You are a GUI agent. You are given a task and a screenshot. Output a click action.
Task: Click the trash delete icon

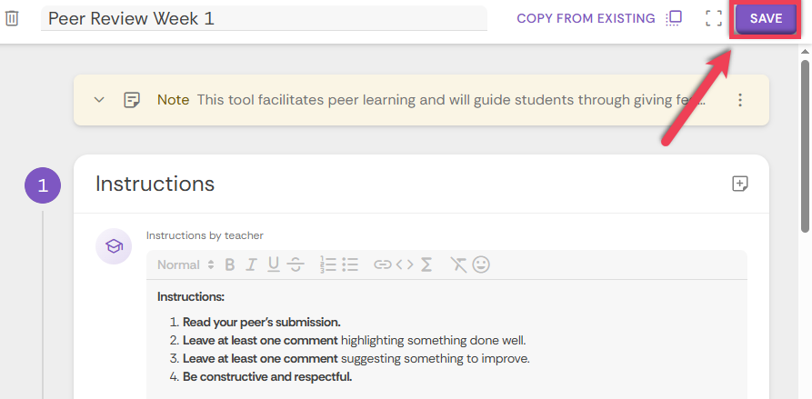coord(12,18)
